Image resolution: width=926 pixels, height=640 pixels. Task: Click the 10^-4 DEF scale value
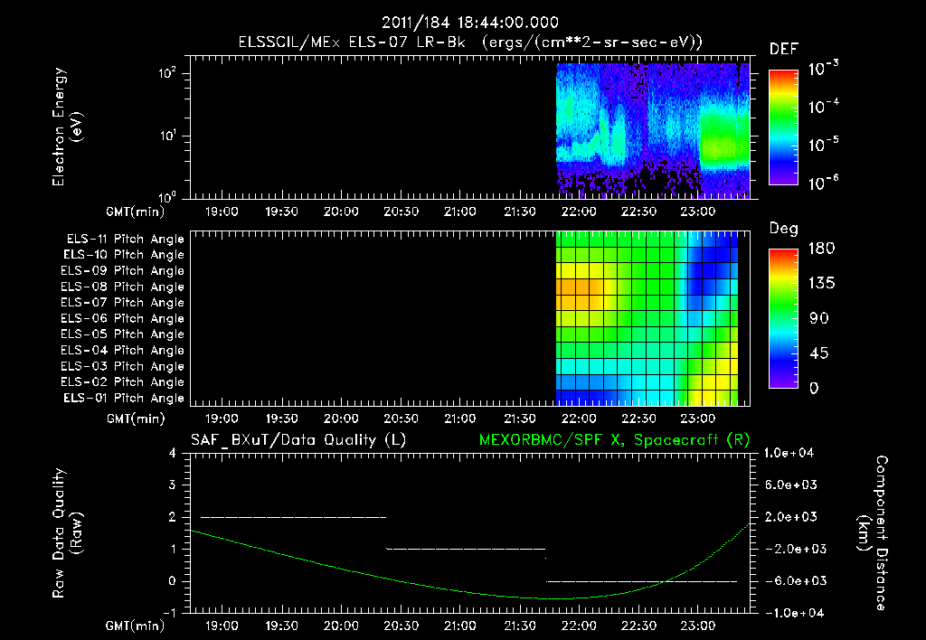(x=823, y=107)
